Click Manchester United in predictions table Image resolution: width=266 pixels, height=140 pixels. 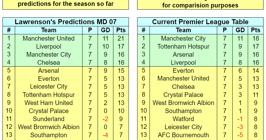[x=49, y=38]
